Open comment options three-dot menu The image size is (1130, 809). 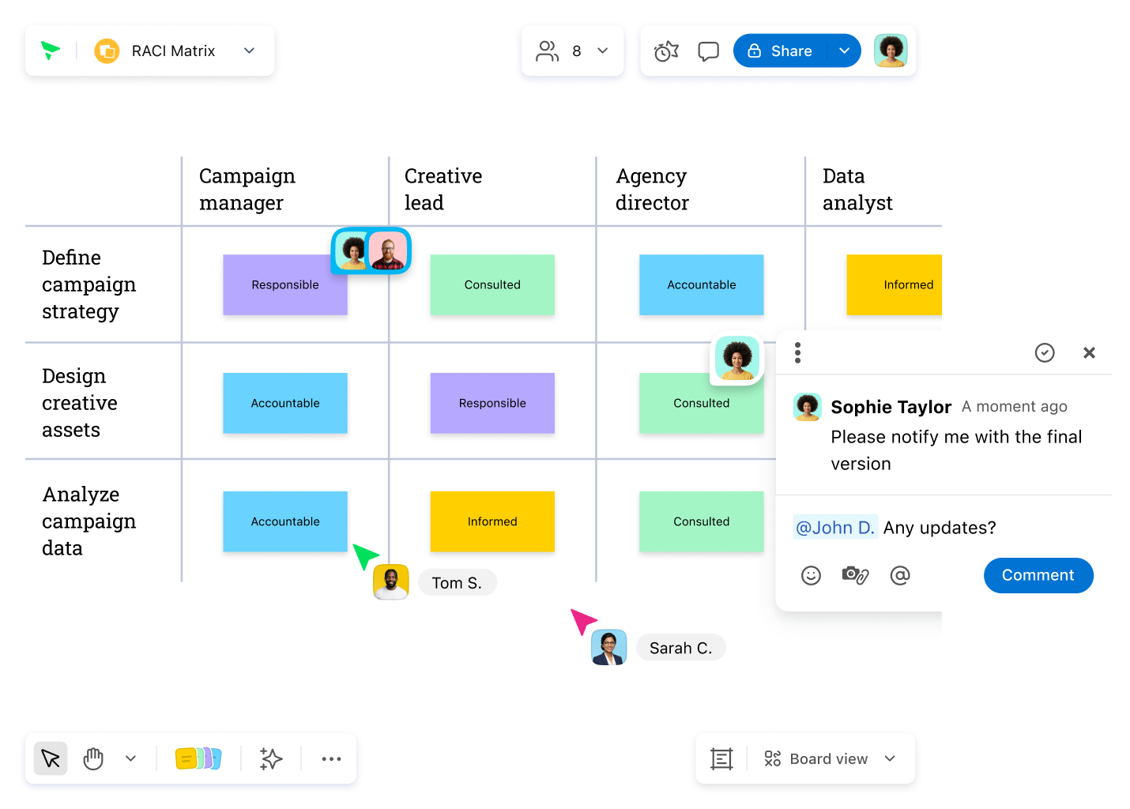(798, 352)
